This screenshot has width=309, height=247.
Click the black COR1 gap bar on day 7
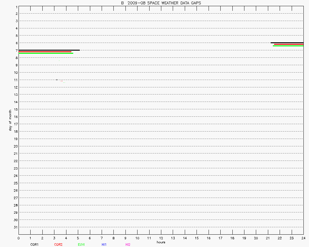tap(49, 50)
